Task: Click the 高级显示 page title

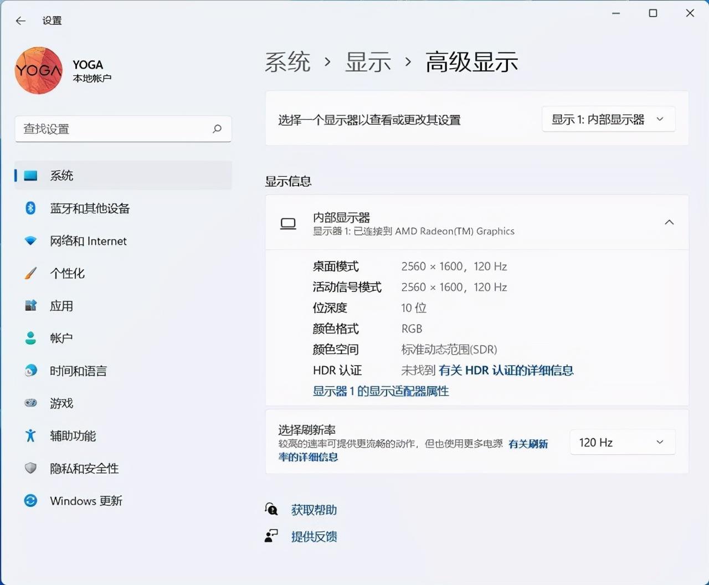Action: pos(471,61)
